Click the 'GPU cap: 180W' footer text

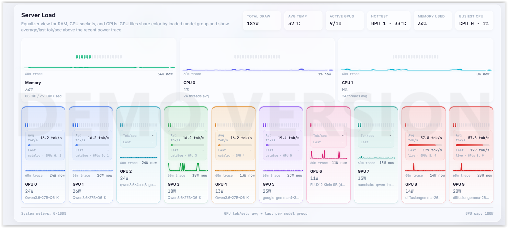(479, 213)
